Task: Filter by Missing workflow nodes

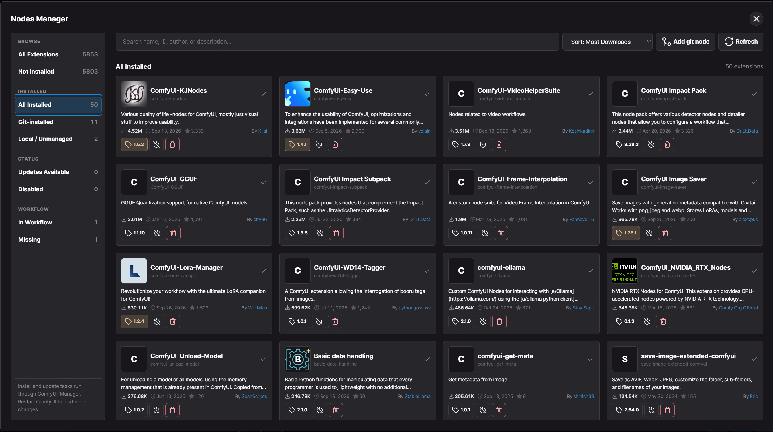Action: coord(58,240)
